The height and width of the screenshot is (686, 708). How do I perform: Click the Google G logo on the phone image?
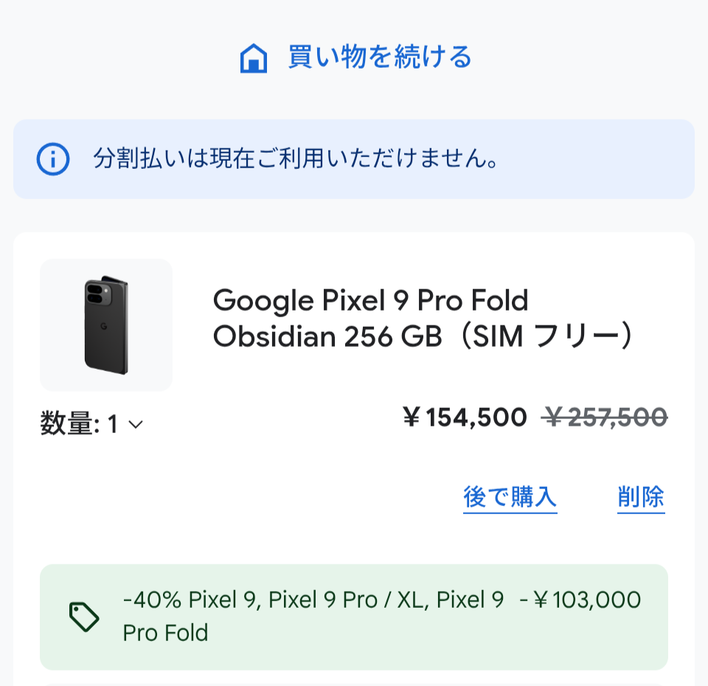tap(103, 327)
